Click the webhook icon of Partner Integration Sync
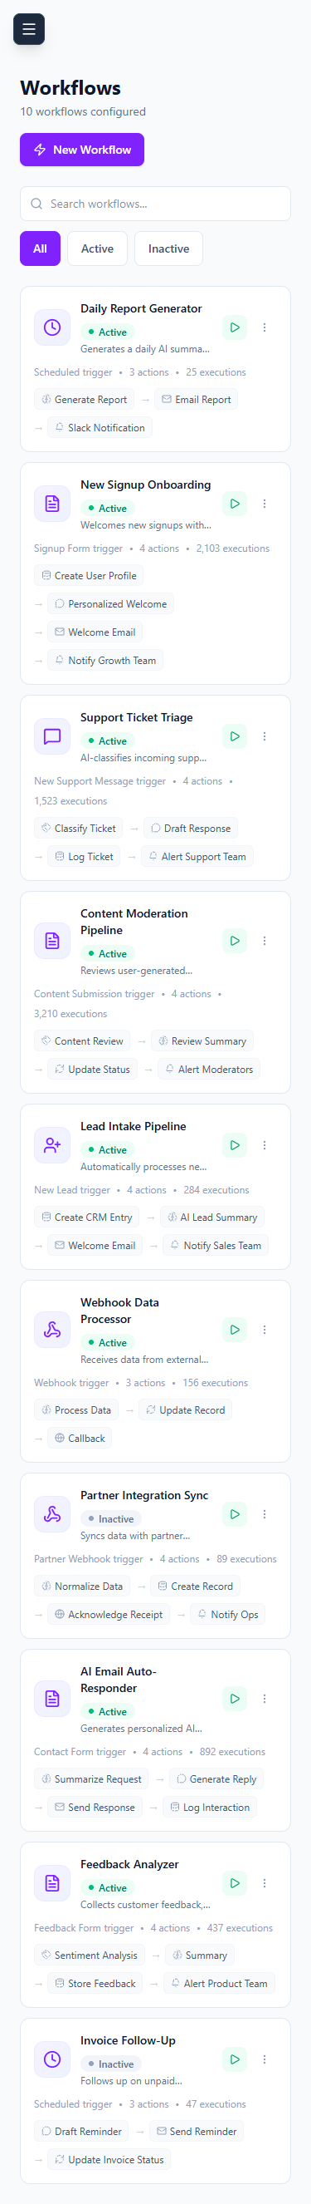311x2204 pixels. pos(52,1514)
